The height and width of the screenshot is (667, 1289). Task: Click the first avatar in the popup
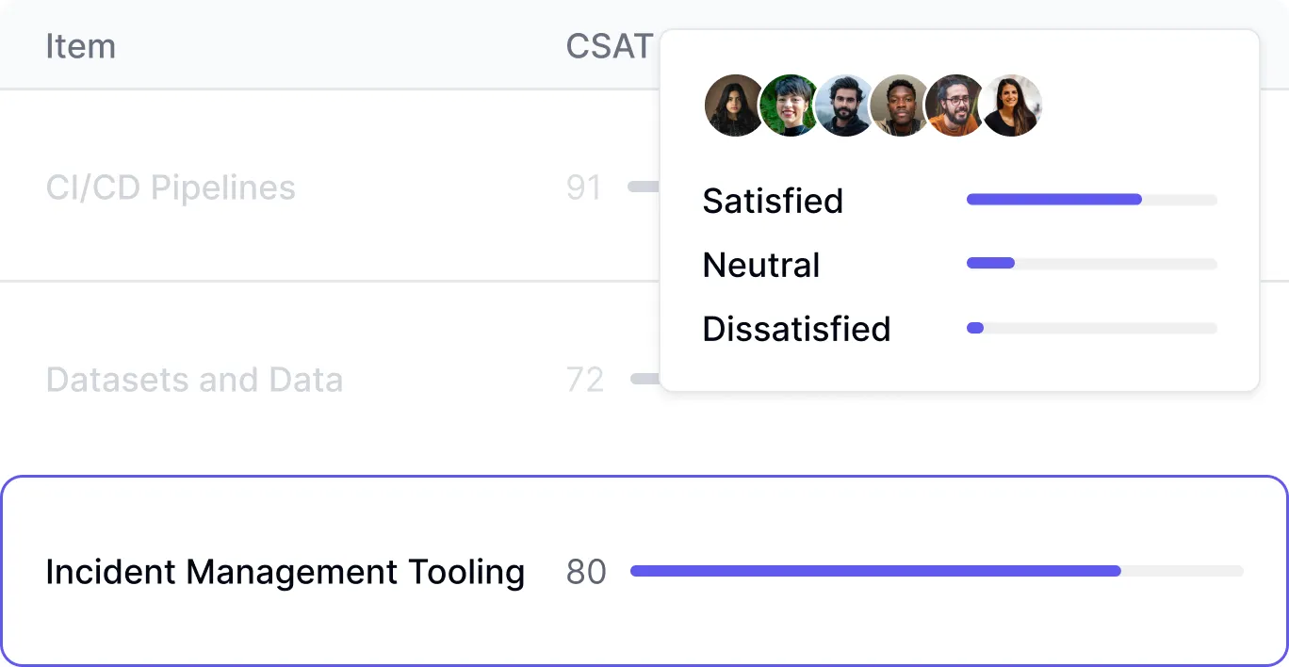[734, 106]
